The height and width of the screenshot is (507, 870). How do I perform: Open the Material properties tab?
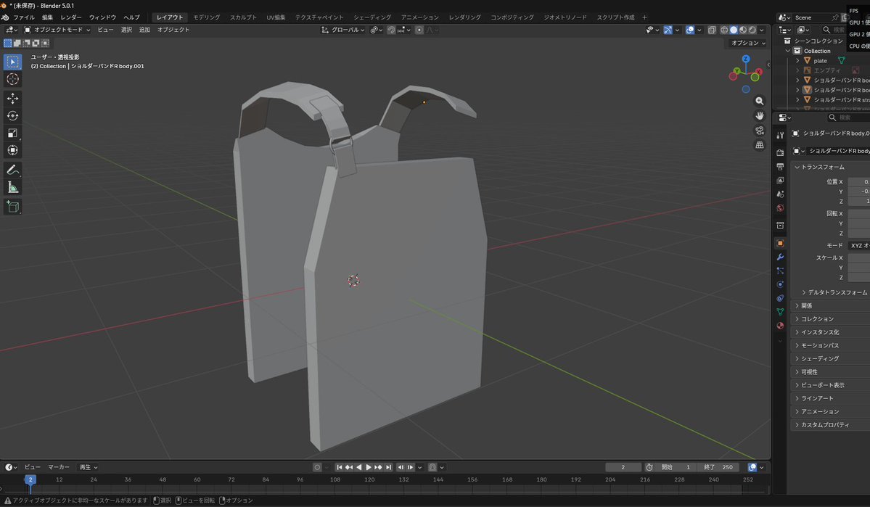pos(780,326)
